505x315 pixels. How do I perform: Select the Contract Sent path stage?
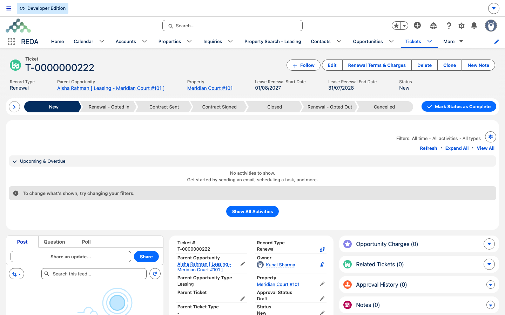pos(164,107)
